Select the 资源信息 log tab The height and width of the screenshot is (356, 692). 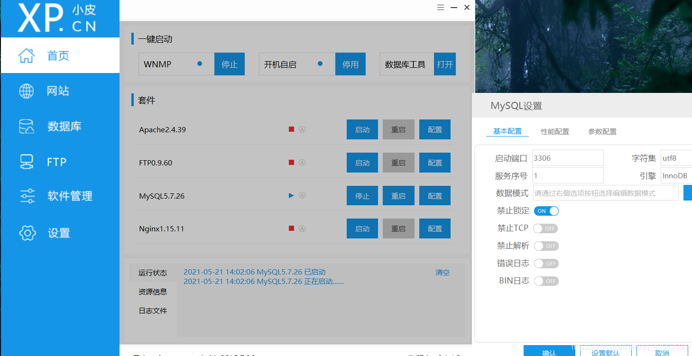click(x=153, y=292)
